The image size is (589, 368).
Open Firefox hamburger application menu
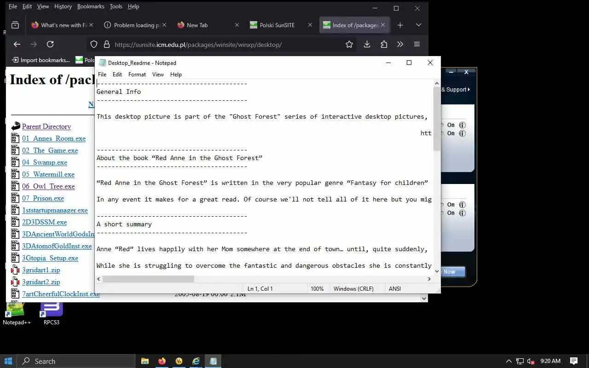point(417,44)
